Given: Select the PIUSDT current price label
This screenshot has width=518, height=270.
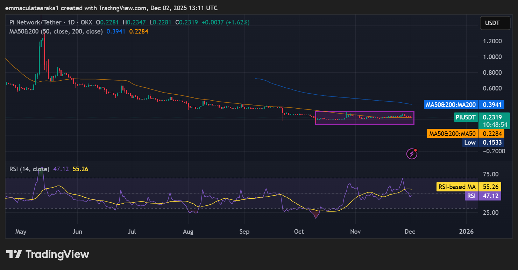Looking at the screenshot, I should pos(465,117).
